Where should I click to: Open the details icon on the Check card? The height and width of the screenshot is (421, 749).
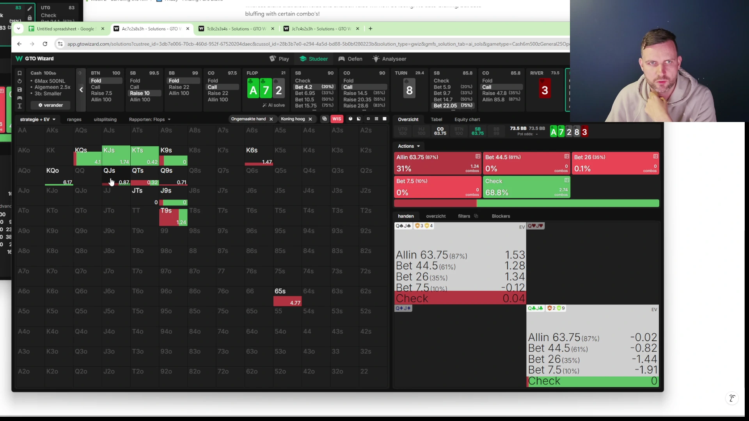pos(566,180)
